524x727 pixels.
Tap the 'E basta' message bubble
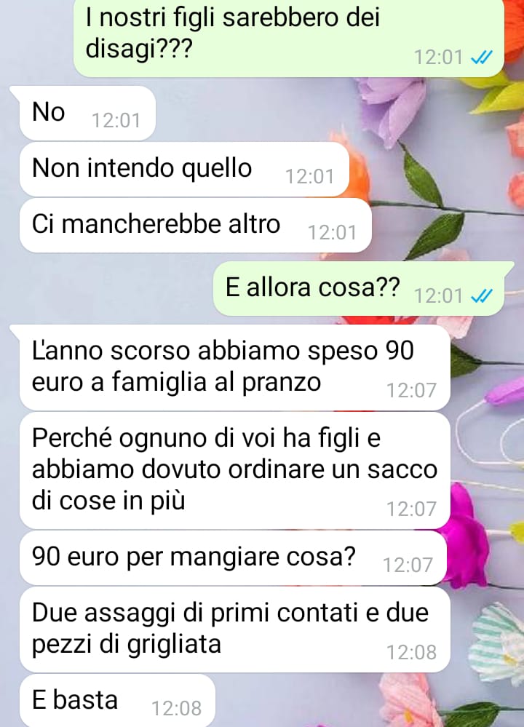click(117, 701)
